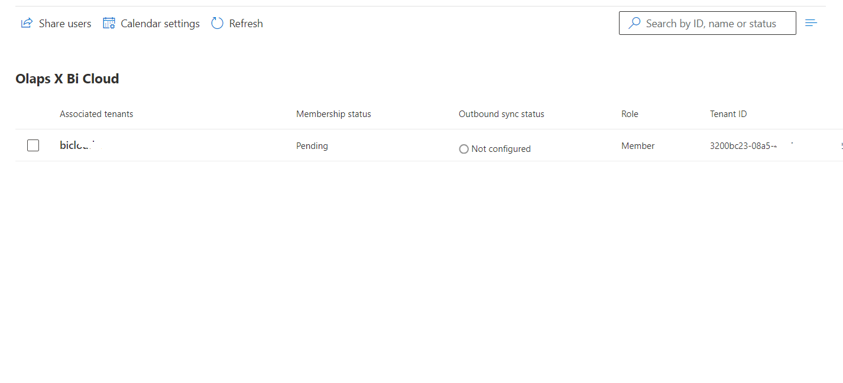Open Calendar settings via its calendar icon
This screenshot has height=383, width=843.
click(x=109, y=22)
